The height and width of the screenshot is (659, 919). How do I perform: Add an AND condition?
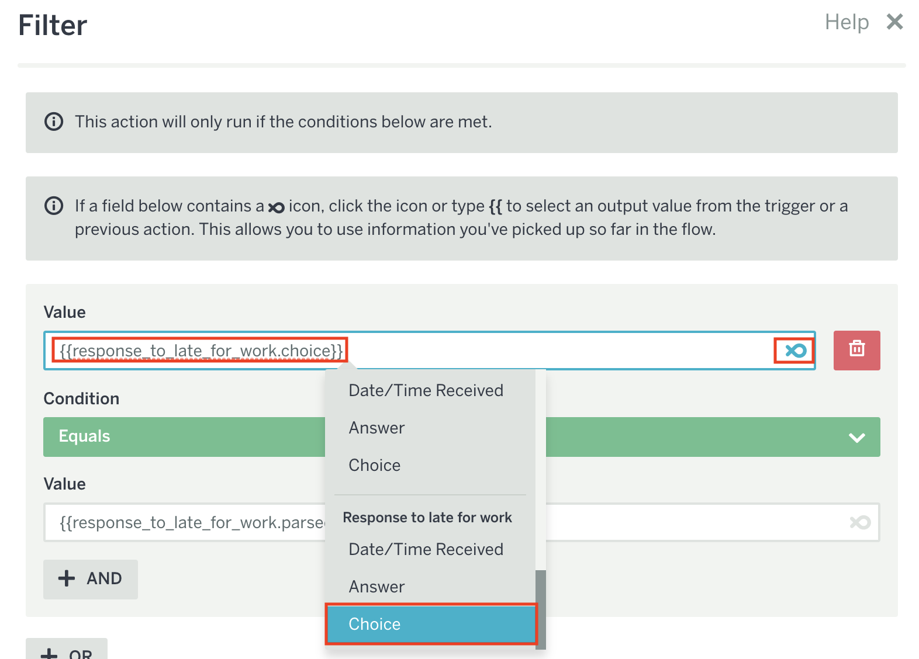coord(91,579)
